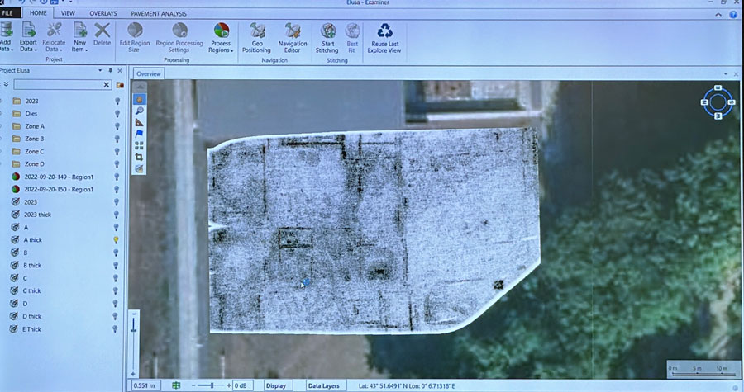Click the Display button in status bar

tap(276, 385)
